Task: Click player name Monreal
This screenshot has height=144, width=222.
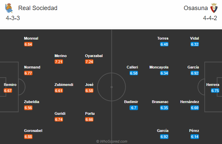Action: tap(31, 38)
